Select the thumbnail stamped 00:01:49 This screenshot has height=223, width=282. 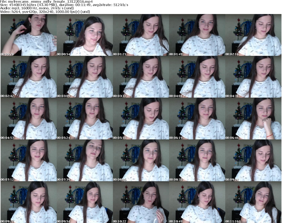[x=197, y=35]
